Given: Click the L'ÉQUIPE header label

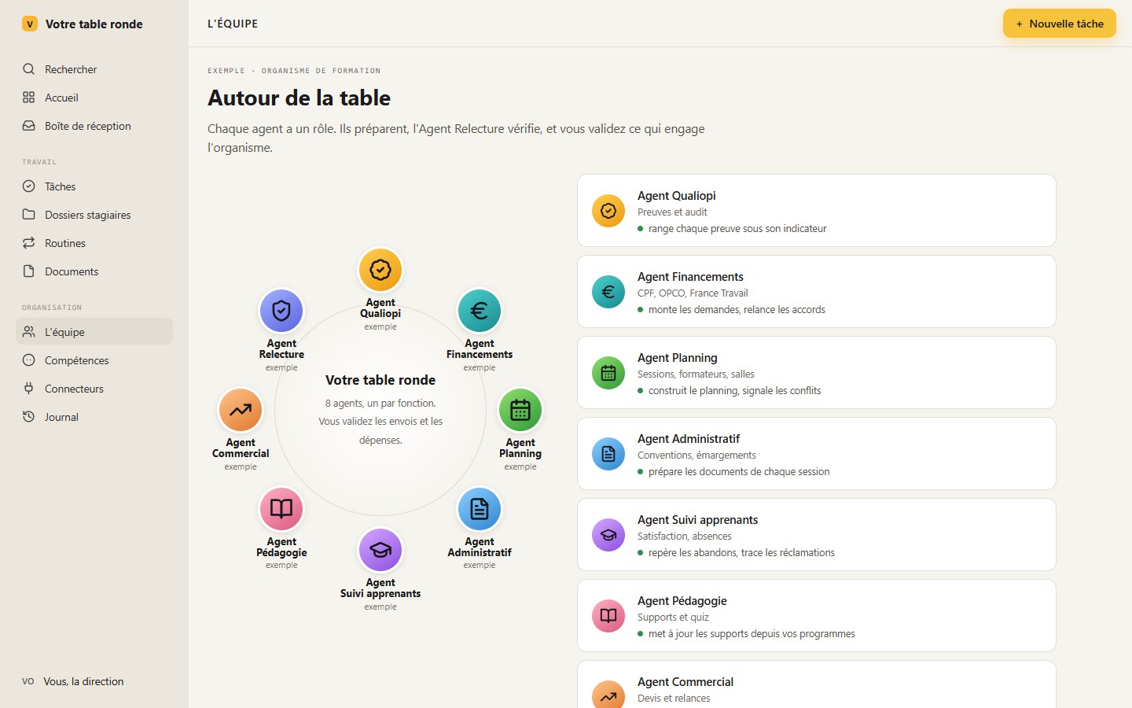Looking at the screenshot, I should 233,24.
